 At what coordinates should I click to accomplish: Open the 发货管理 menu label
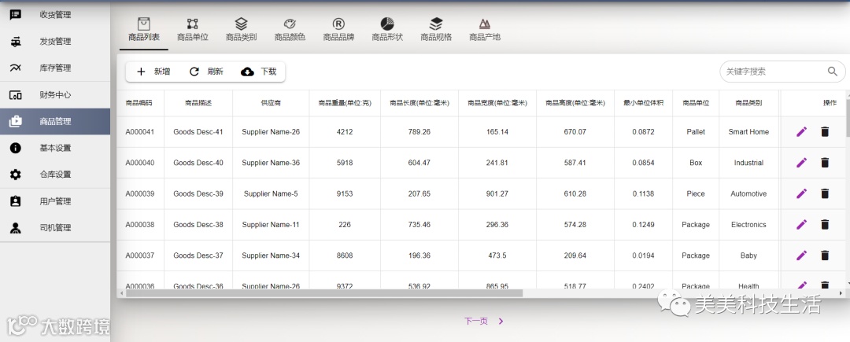[55, 41]
